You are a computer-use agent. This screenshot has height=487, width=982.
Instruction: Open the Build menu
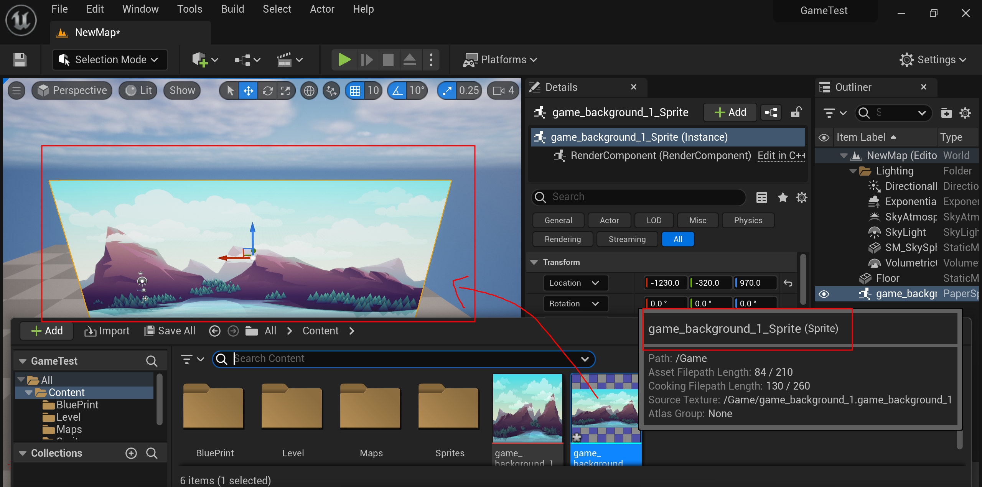point(232,9)
